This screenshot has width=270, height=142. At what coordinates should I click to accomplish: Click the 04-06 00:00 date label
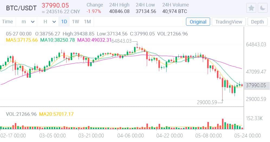point(131,135)
